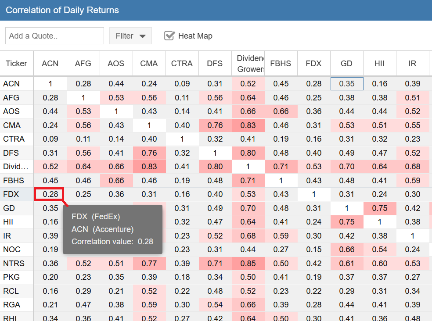
Task: Click the ACN row GD 0.35 cell
Action: point(346,84)
